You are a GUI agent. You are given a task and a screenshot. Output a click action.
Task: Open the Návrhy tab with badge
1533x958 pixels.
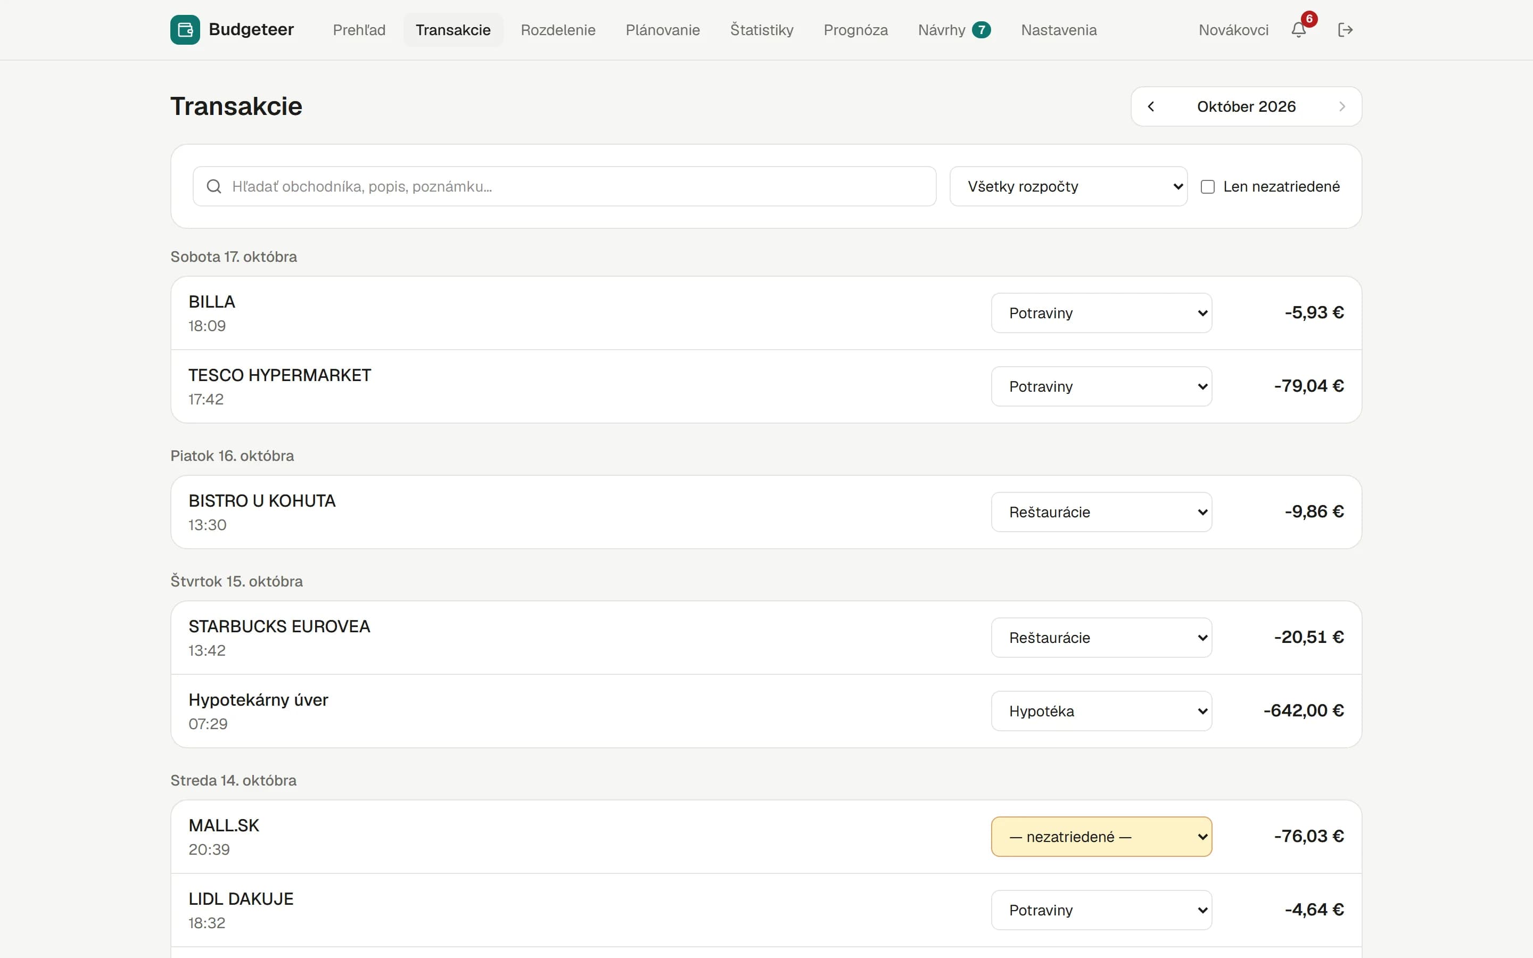click(x=954, y=30)
